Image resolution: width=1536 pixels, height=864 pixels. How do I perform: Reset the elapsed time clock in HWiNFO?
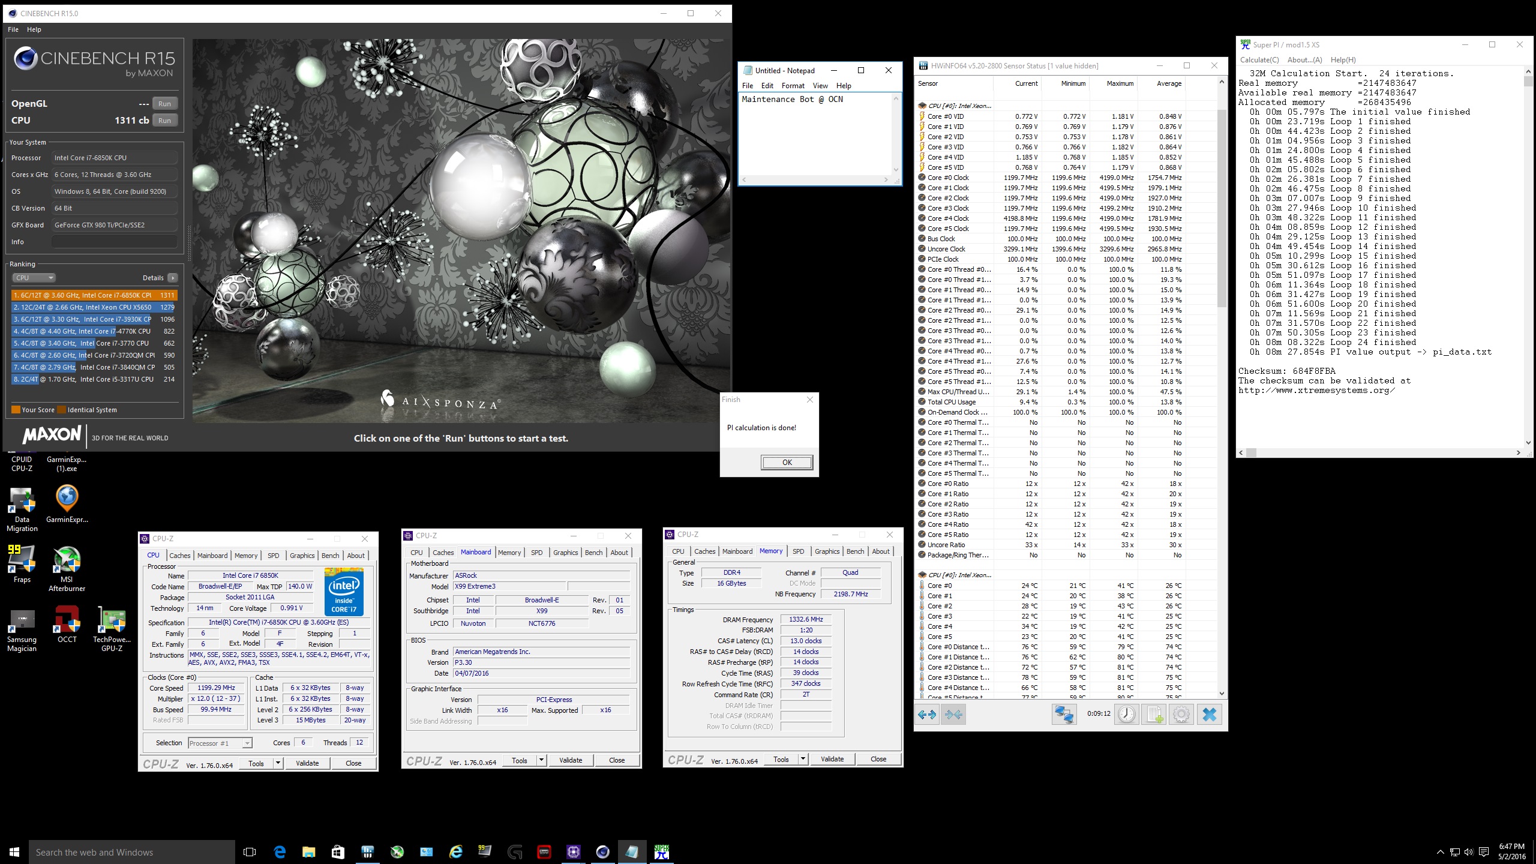1127,715
